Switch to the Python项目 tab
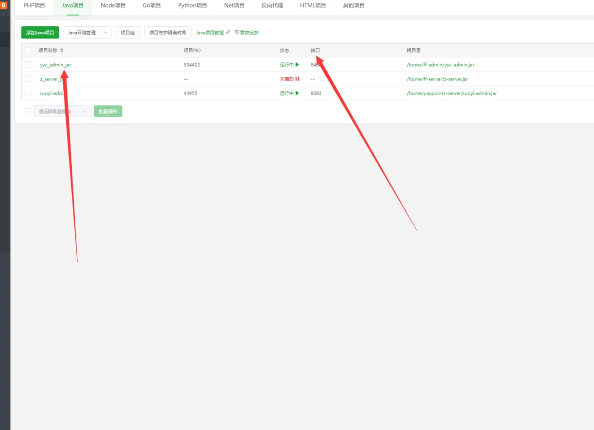This screenshot has width=594, height=430. [x=192, y=6]
